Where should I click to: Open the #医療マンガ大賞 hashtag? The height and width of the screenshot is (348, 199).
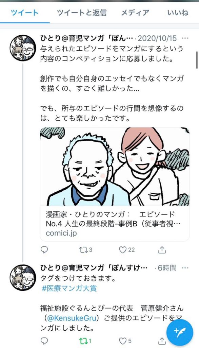(69, 288)
